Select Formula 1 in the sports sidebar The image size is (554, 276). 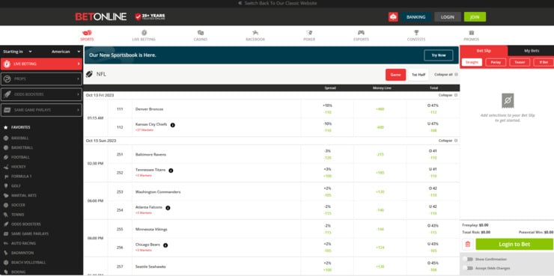tap(21, 176)
